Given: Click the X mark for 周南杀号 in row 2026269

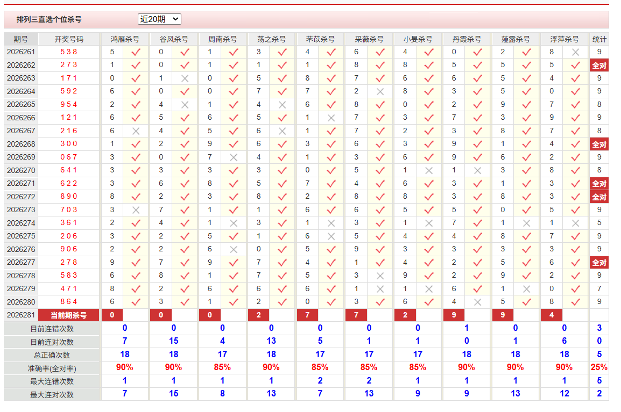Looking at the screenshot, I should [234, 157].
